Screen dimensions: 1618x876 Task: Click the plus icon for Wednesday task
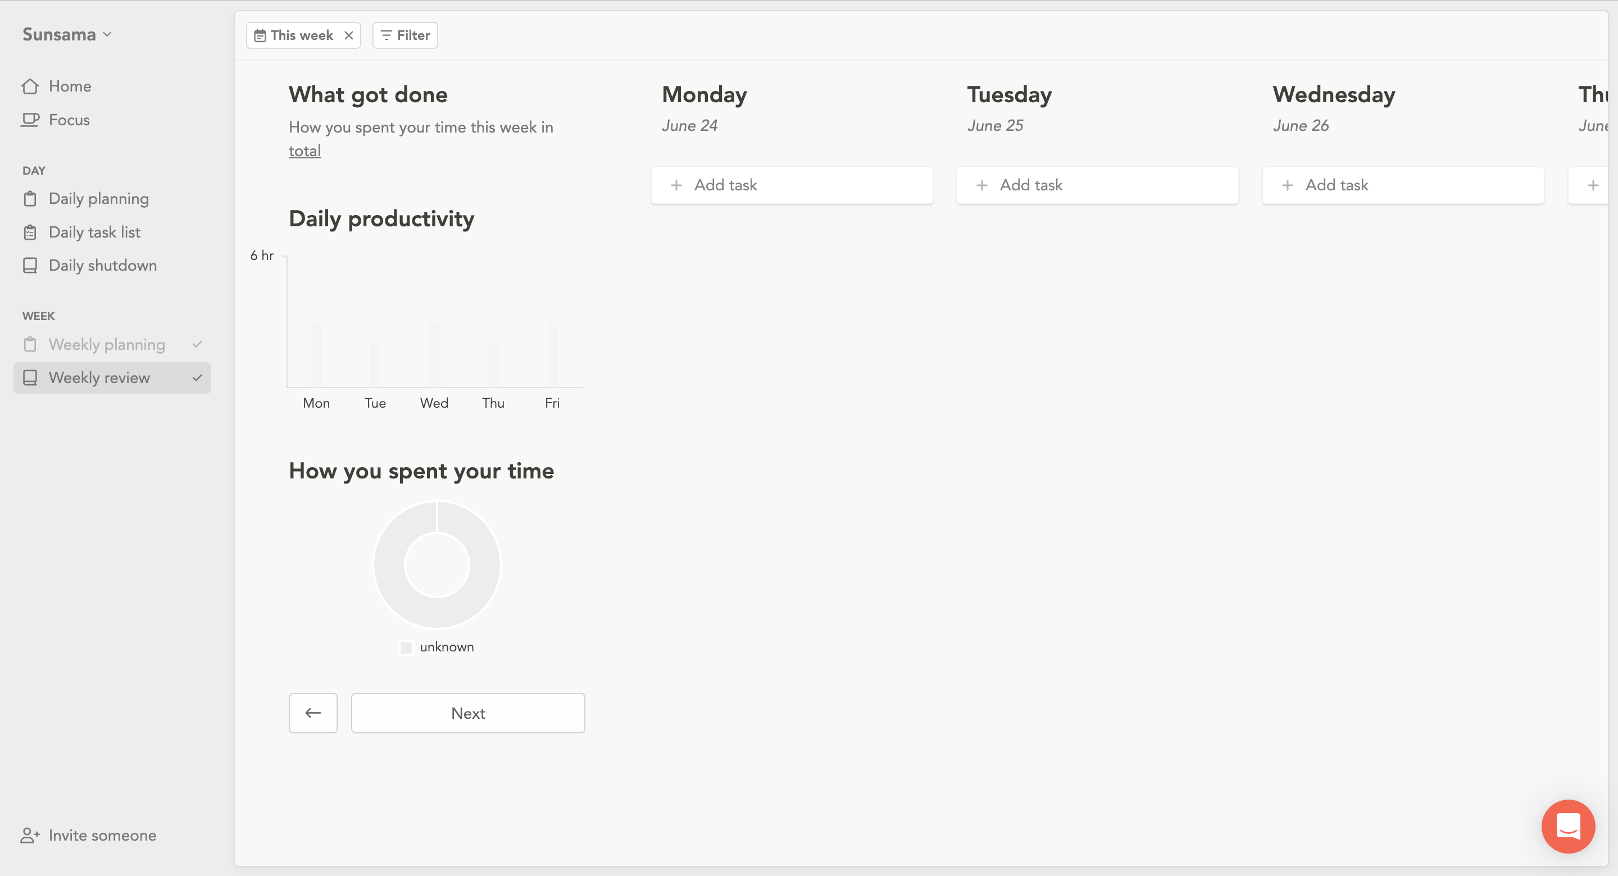[x=1288, y=185]
